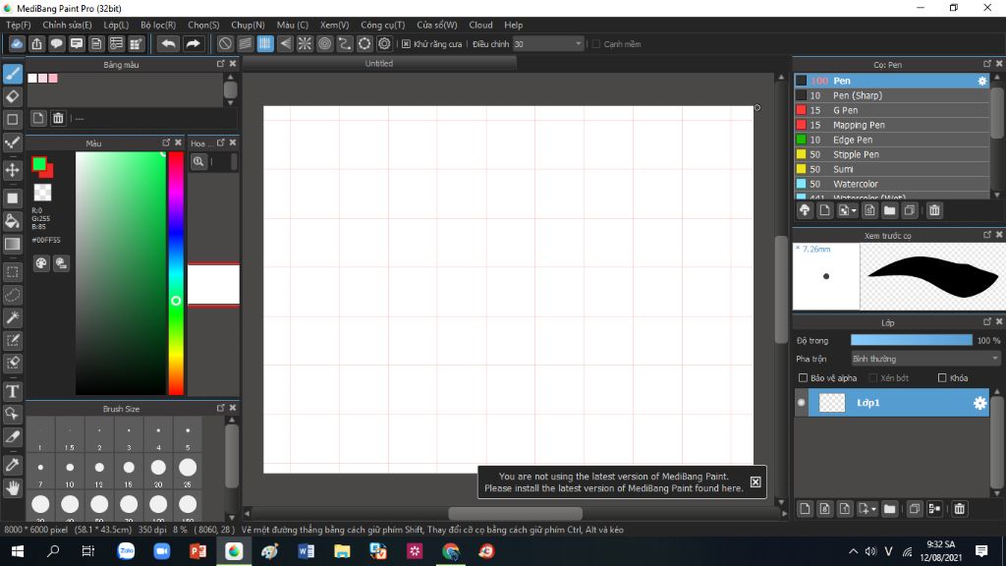Viewport: 1006px width, 566px height.
Task: Toggle Cạnh mềm checkbox
Action: tap(596, 43)
